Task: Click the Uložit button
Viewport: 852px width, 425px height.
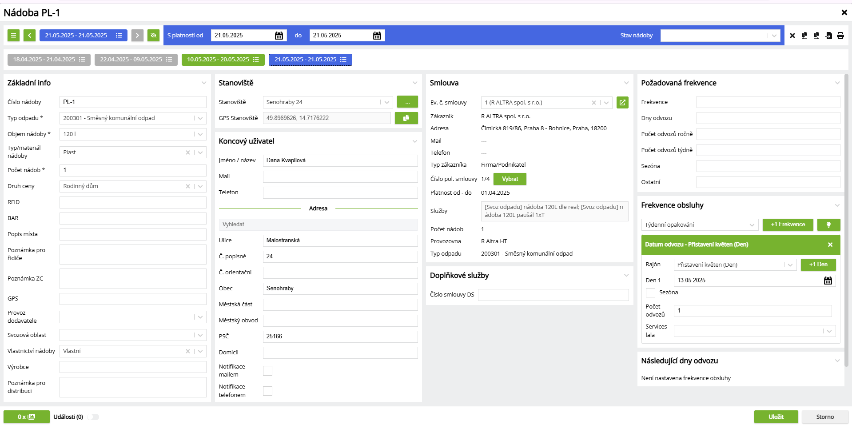Action: [x=776, y=417]
